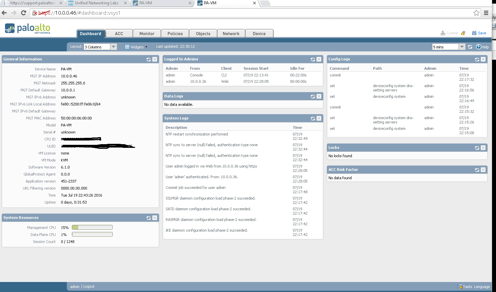The width and height of the screenshot is (496, 292).
Task: Go to the Policies tab
Action: point(175,33)
